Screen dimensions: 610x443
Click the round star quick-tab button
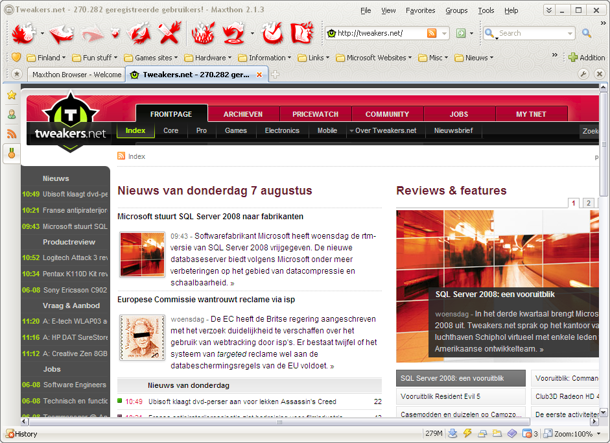click(16, 74)
